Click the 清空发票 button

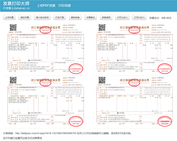25,18
